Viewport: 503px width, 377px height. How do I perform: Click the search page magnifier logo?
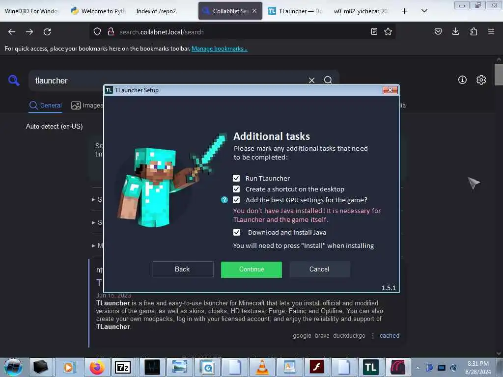click(x=14, y=80)
